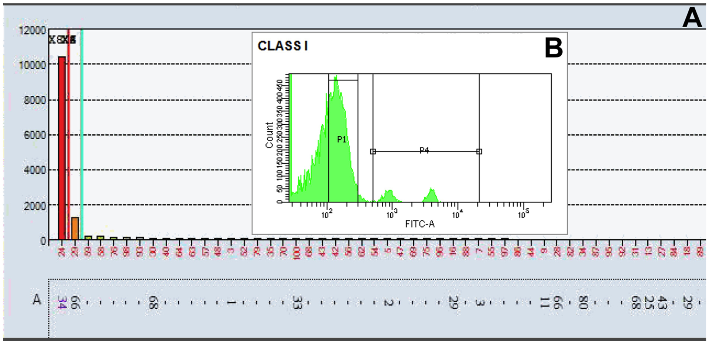Click the FITC-A axis label
Screen dimensions: 709x344
419,224
